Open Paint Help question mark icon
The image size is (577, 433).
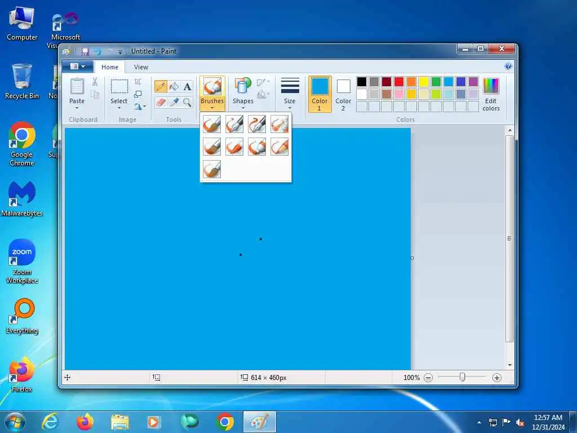(508, 67)
